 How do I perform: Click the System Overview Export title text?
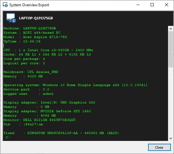pos(29,5)
